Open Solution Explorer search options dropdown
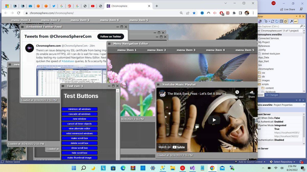 [x=304, y=26]
